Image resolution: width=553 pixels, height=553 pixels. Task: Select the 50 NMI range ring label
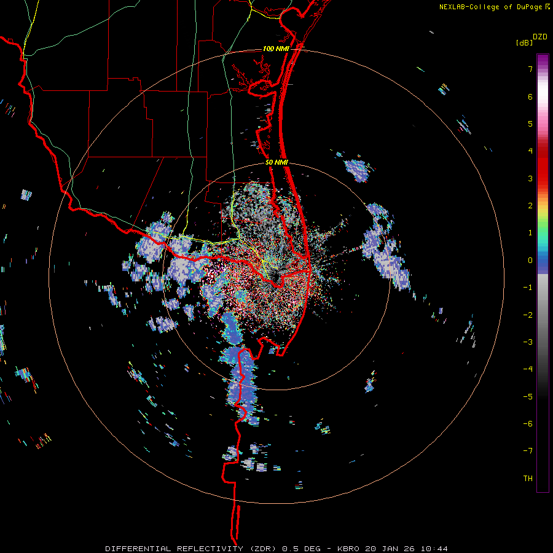point(276,163)
